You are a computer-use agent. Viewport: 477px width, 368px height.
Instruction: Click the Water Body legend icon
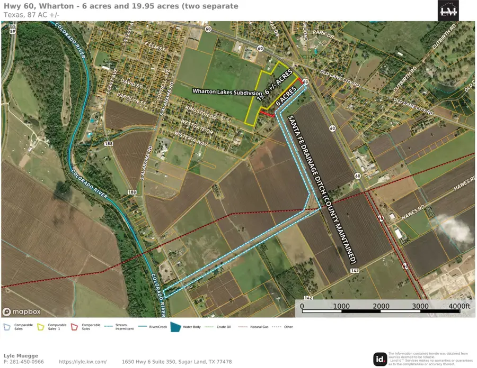(175, 327)
